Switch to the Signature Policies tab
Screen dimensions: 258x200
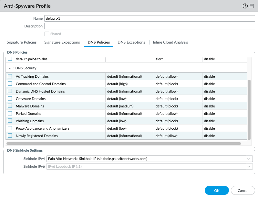tap(22, 42)
